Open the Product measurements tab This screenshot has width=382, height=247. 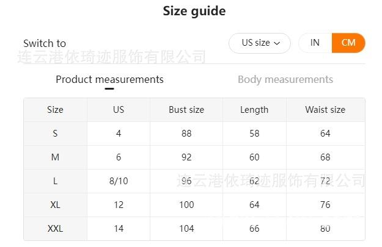click(x=109, y=79)
